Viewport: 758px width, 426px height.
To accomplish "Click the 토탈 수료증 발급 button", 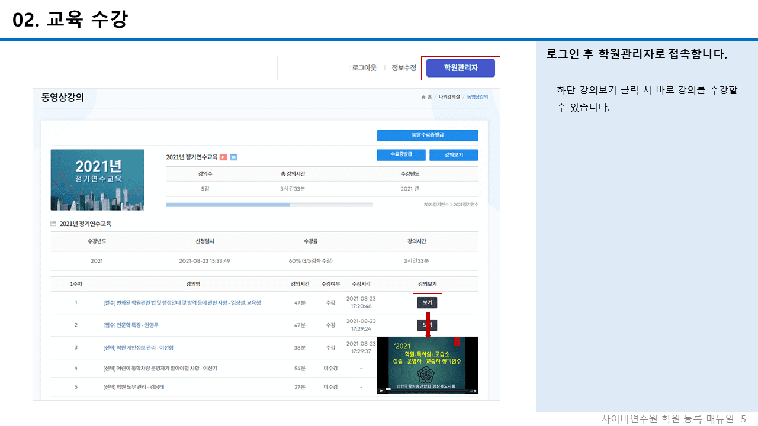I will (428, 135).
